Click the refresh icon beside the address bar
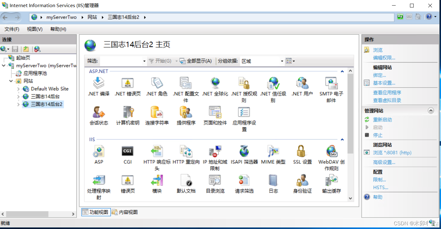The height and width of the screenshot is (229, 441). 400,17
